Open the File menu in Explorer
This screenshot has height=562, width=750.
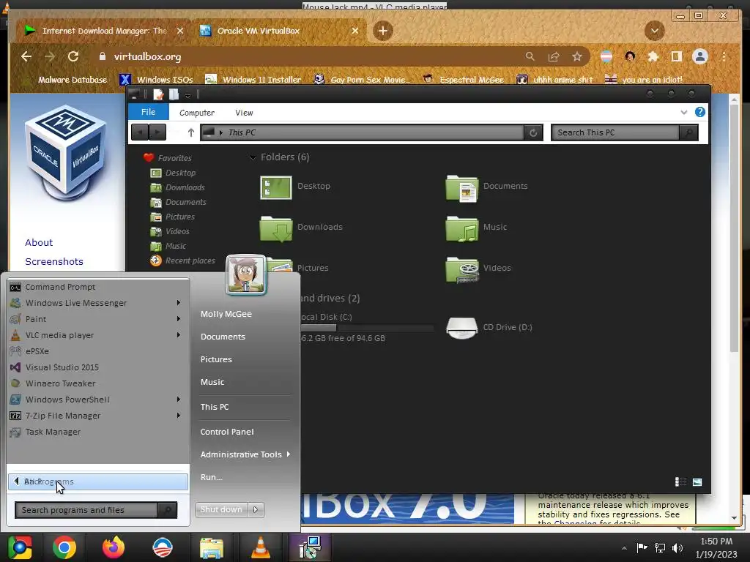click(148, 112)
